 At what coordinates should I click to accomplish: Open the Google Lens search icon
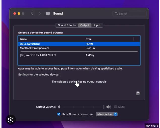pyautogui.click(x=11, y=120)
